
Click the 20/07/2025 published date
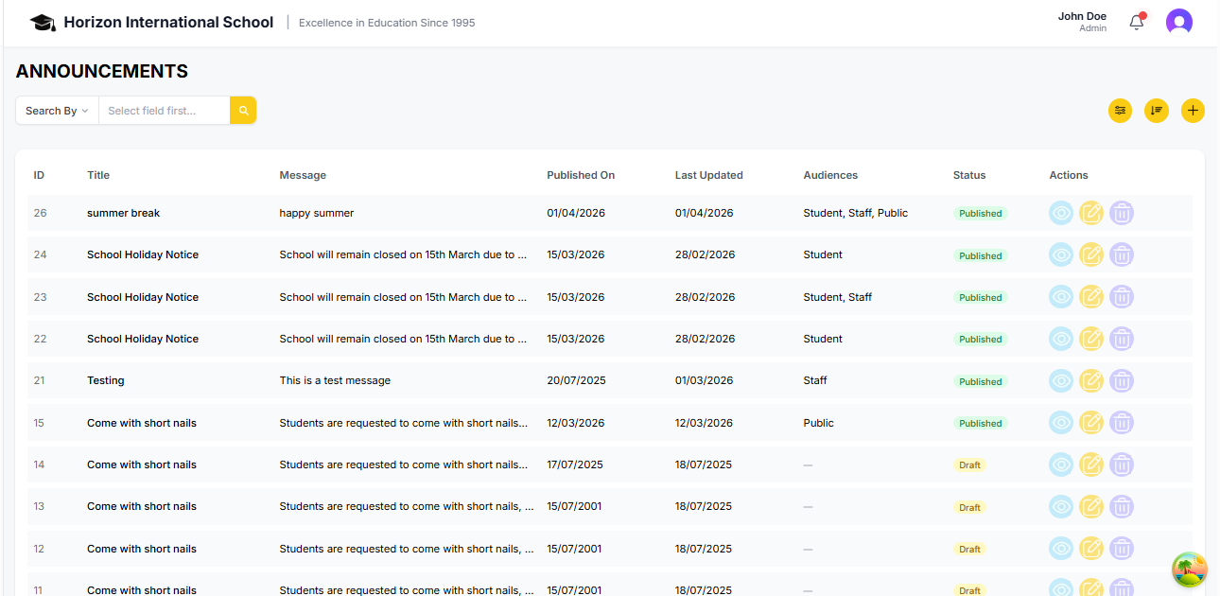(575, 380)
